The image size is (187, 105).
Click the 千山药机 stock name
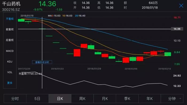[11, 4]
